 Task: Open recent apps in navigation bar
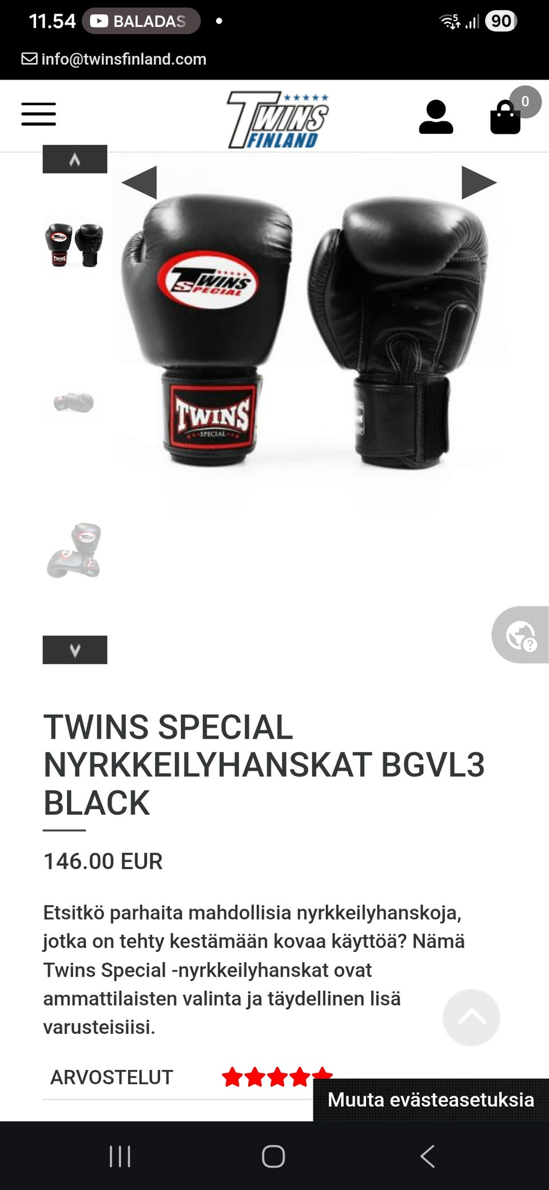click(120, 1156)
